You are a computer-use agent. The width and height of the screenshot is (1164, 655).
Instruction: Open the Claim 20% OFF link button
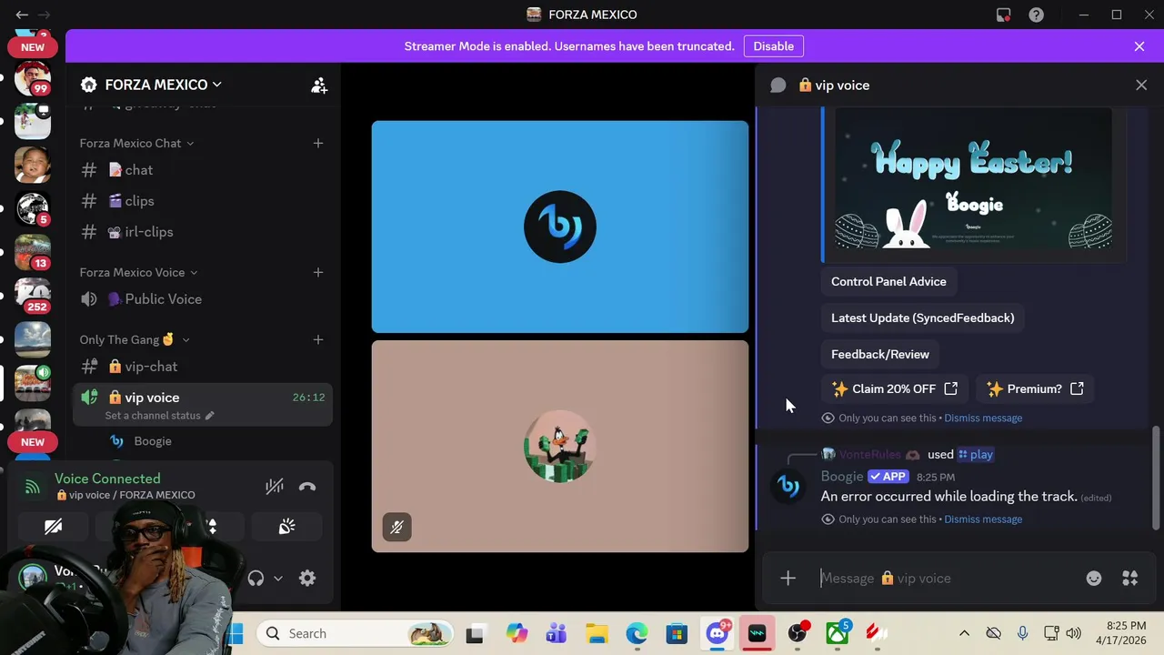pos(895,388)
